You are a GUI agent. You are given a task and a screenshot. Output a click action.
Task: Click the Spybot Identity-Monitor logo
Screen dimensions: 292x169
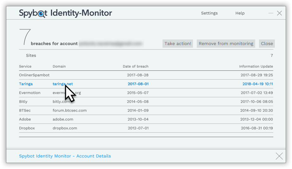[65, 13]
